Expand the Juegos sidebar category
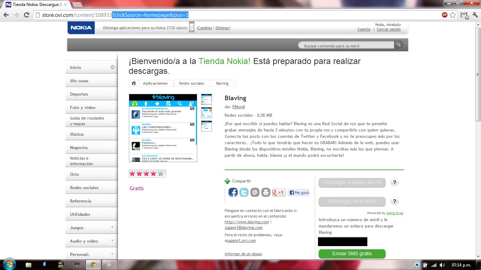Screen dimensions: 481x270 click(112, 227)
